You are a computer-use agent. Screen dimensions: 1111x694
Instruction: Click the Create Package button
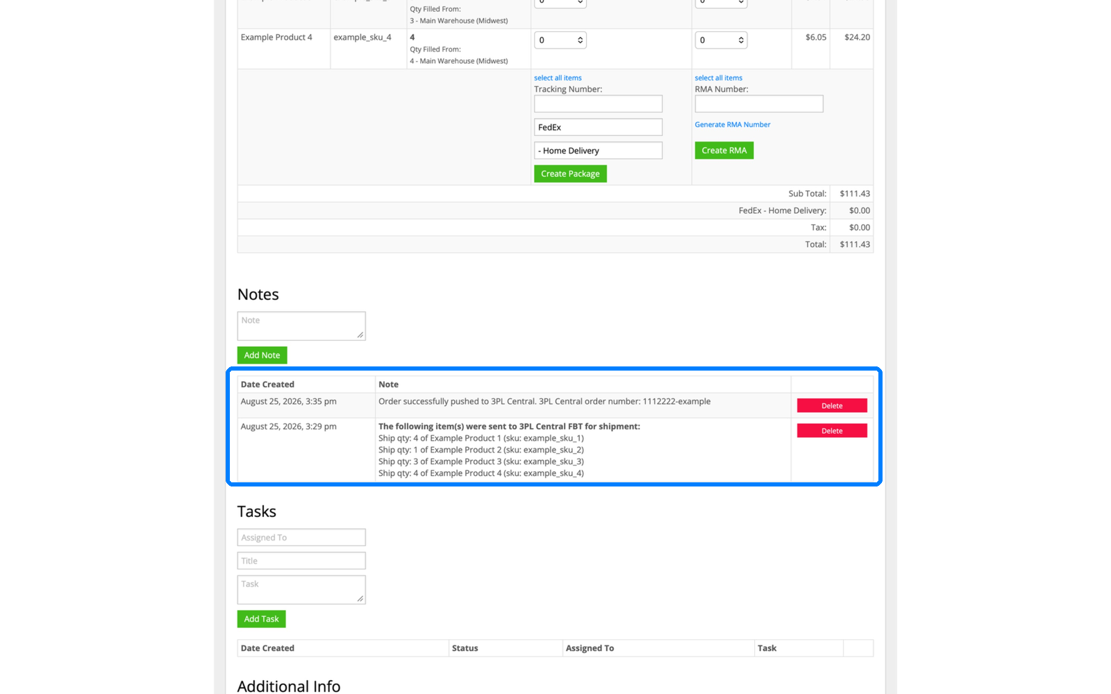(x=570, y=173)
